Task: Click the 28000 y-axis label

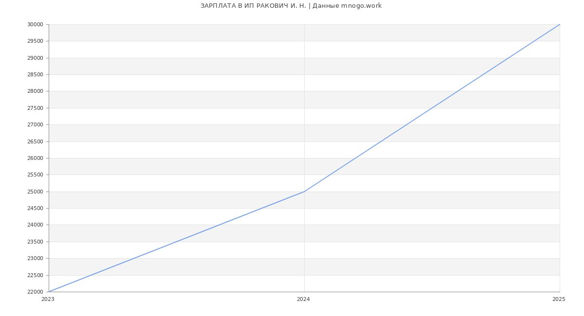Action: click(x=35, y=91)
